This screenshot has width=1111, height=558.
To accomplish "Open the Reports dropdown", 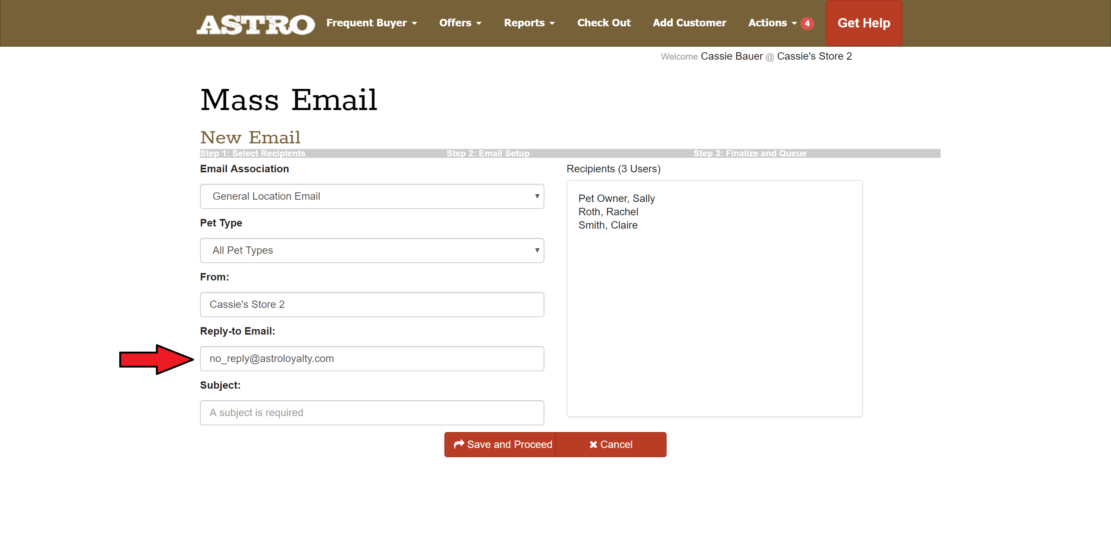I will point(529,23).
